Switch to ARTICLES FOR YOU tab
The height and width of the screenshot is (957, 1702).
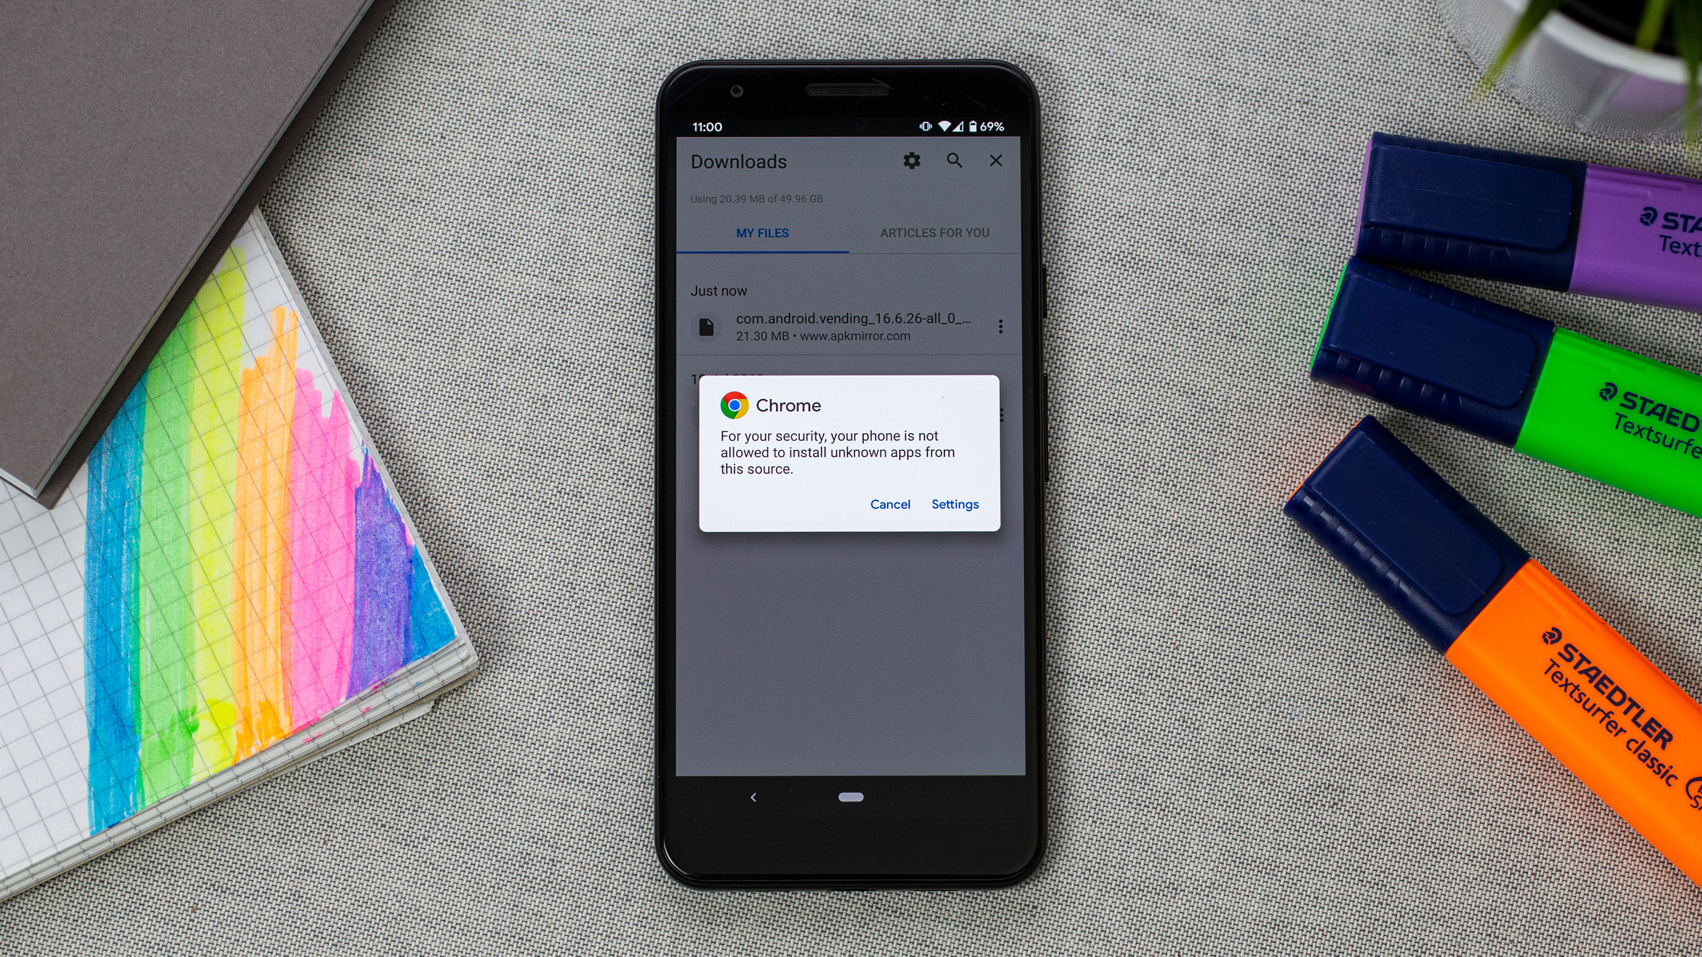click(935, 233)
